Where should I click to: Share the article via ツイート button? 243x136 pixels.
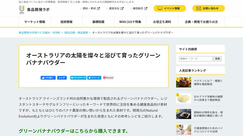pyautogui.click(x=94, y=78)
